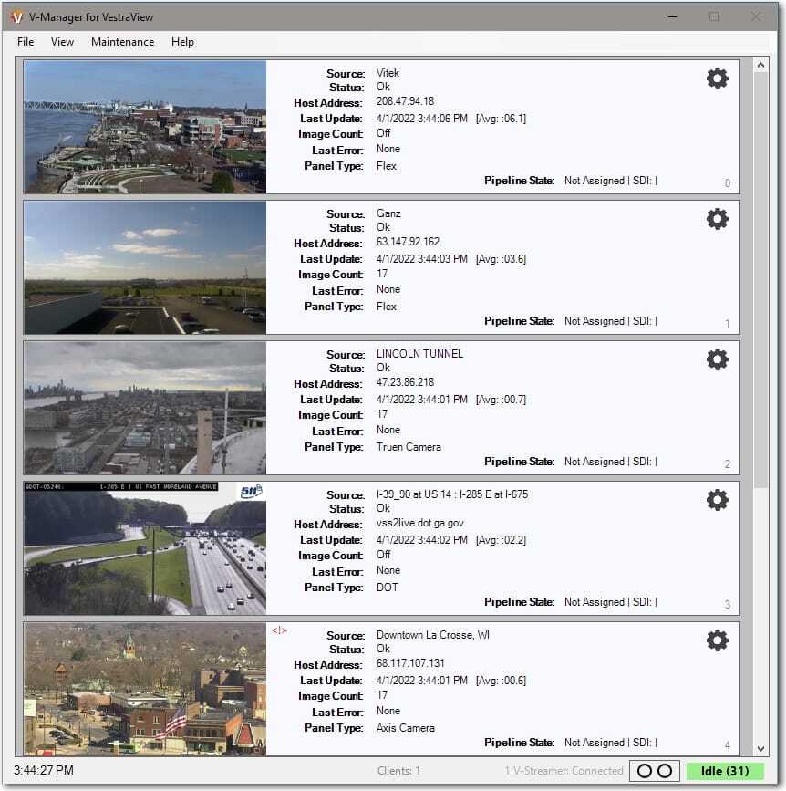786x791 pixels.
Task: Click host address 208.47.94.18
Action: coord(405,101)
